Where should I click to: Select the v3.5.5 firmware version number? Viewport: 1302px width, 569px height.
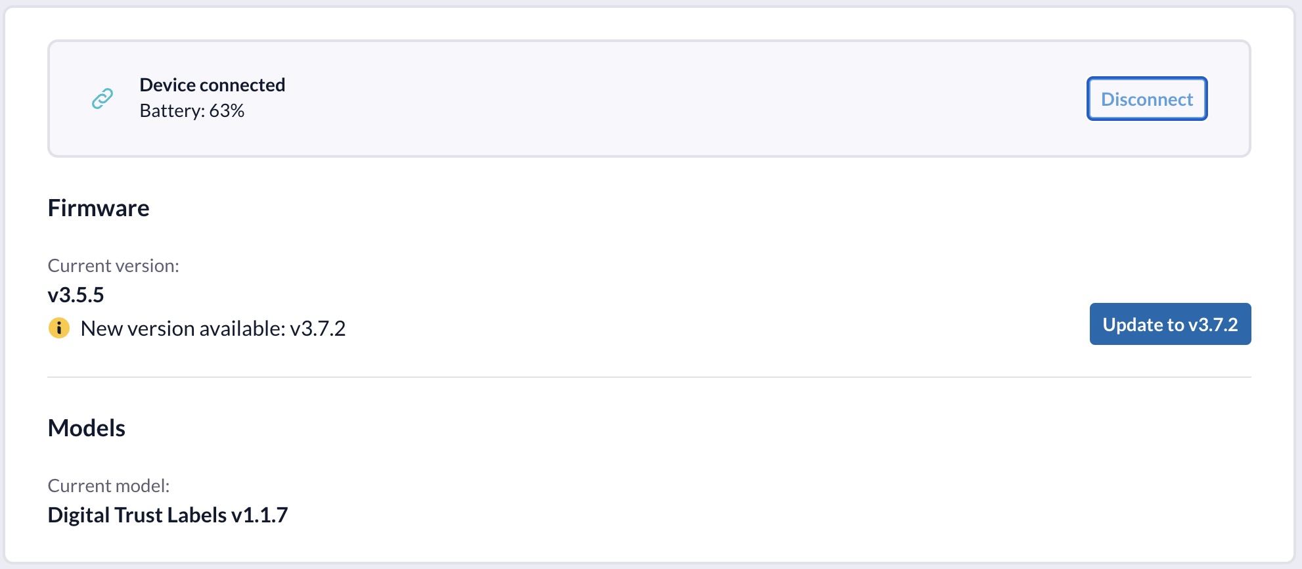tap(76, 295)
